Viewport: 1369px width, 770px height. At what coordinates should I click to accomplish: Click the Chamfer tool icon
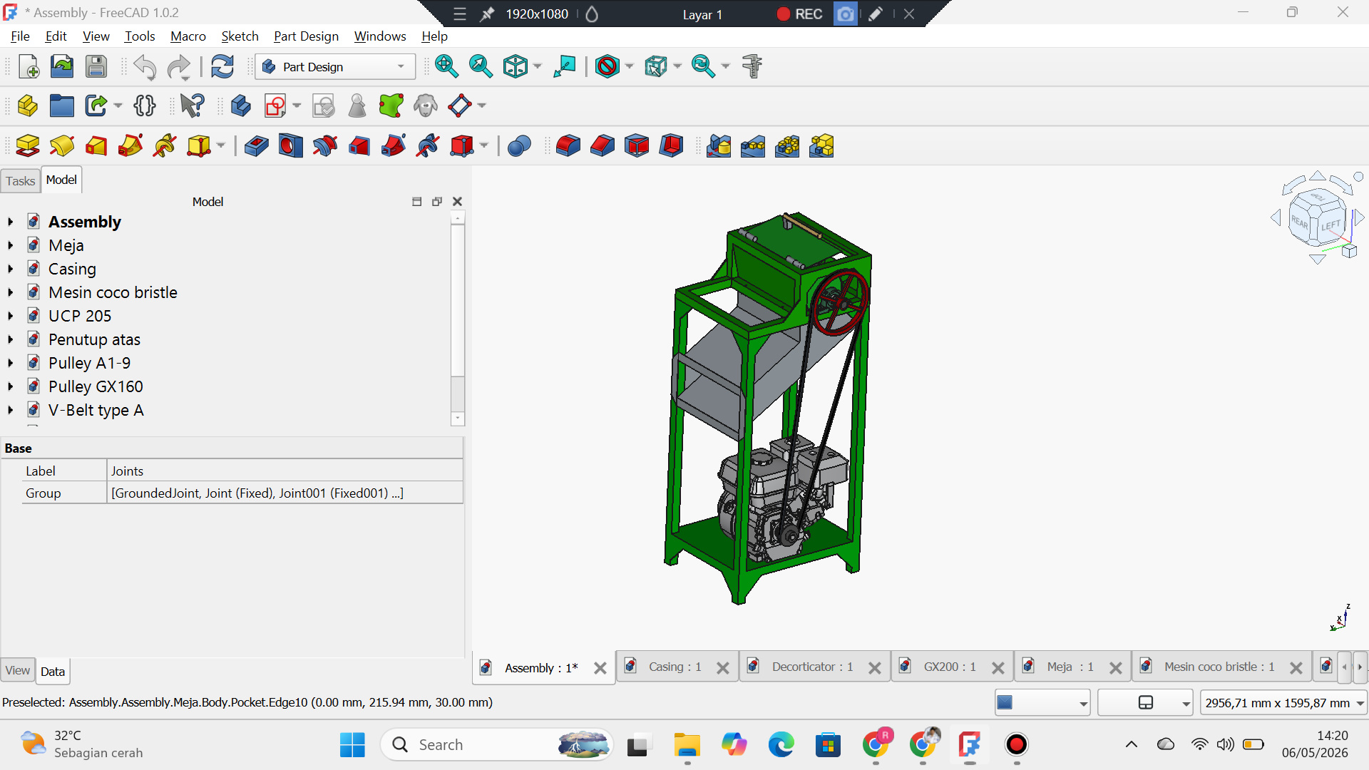(x=603, y=146)
